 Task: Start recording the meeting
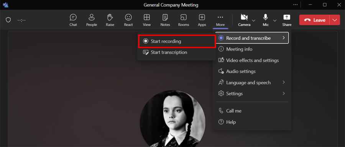[176, 41]
